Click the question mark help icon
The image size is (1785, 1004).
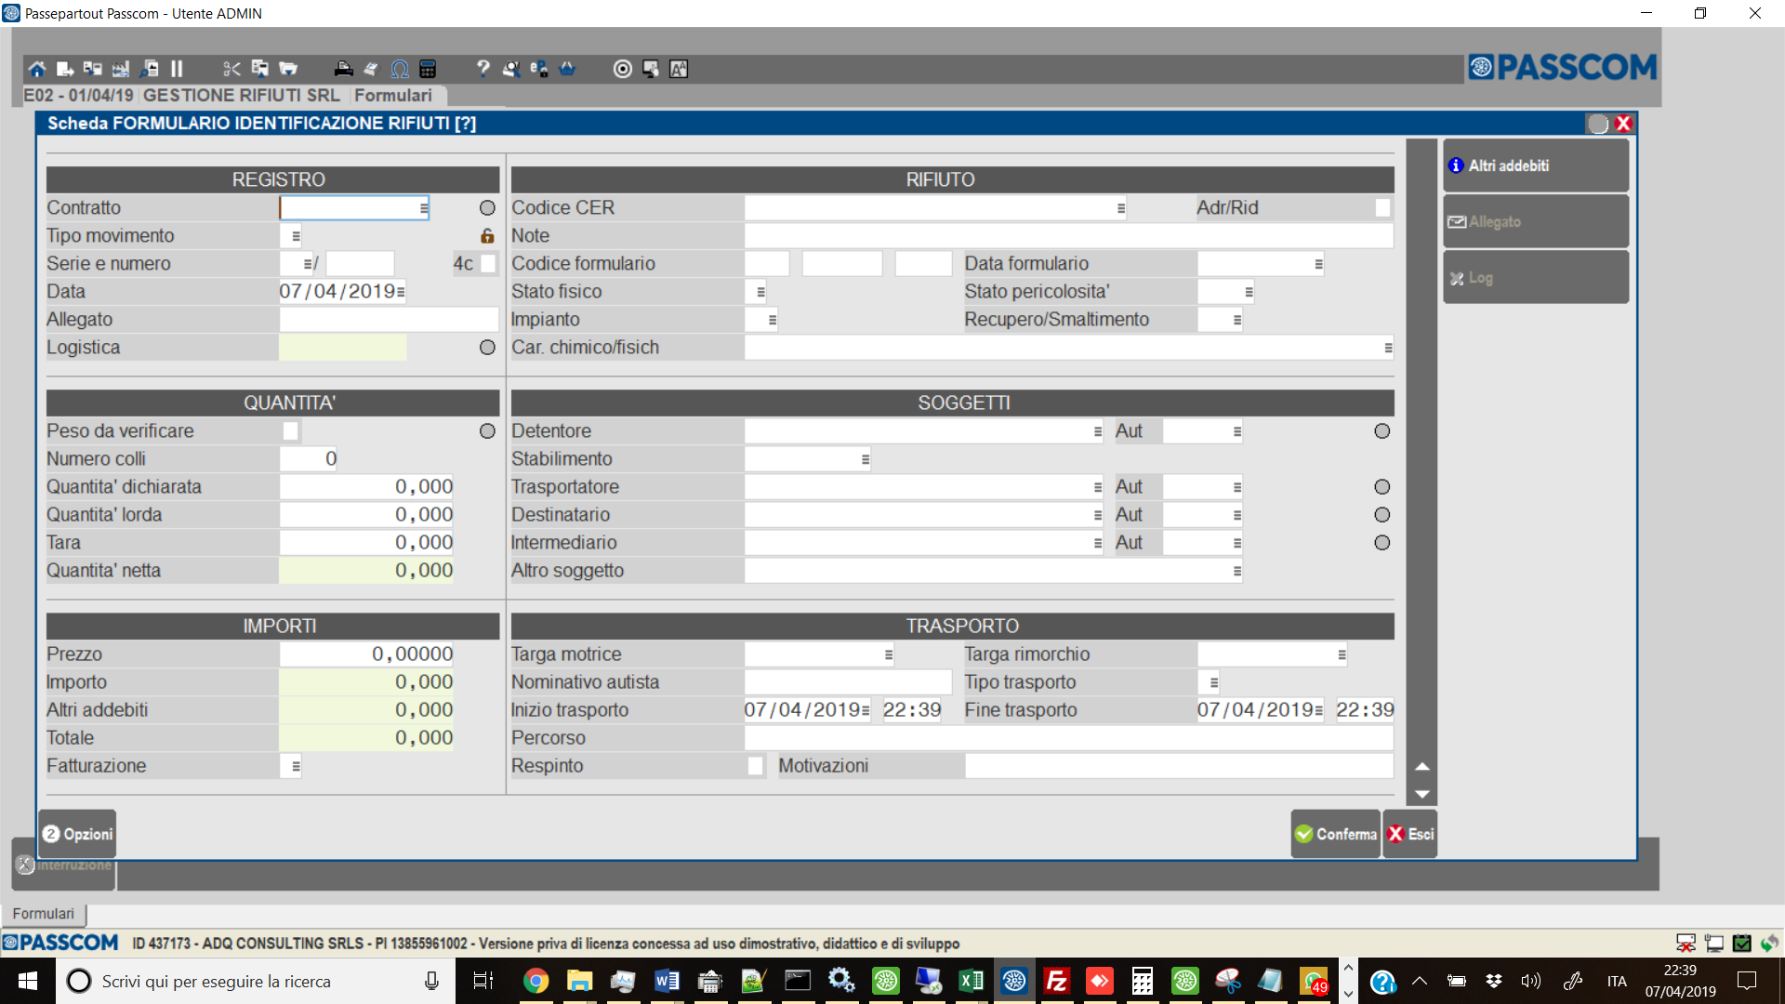tap(483, 69)
